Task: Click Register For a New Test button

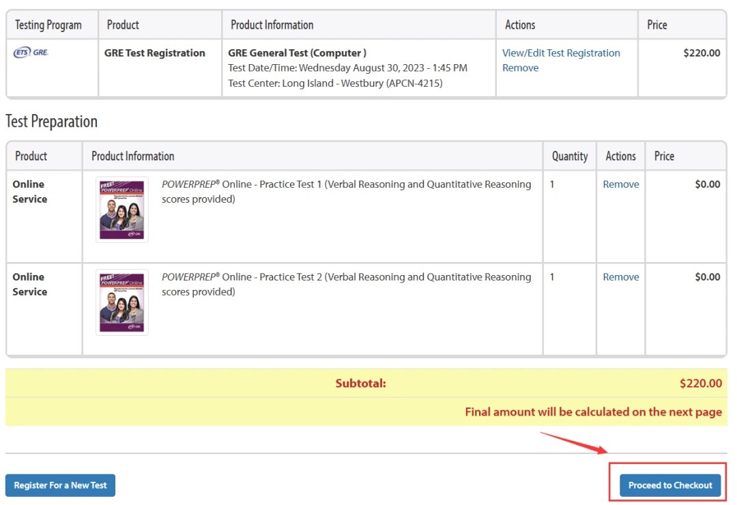Action: pos(61,485)
